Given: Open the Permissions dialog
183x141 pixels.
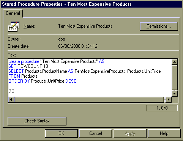Looking at the screenshot, I should [x=159, y=26].
